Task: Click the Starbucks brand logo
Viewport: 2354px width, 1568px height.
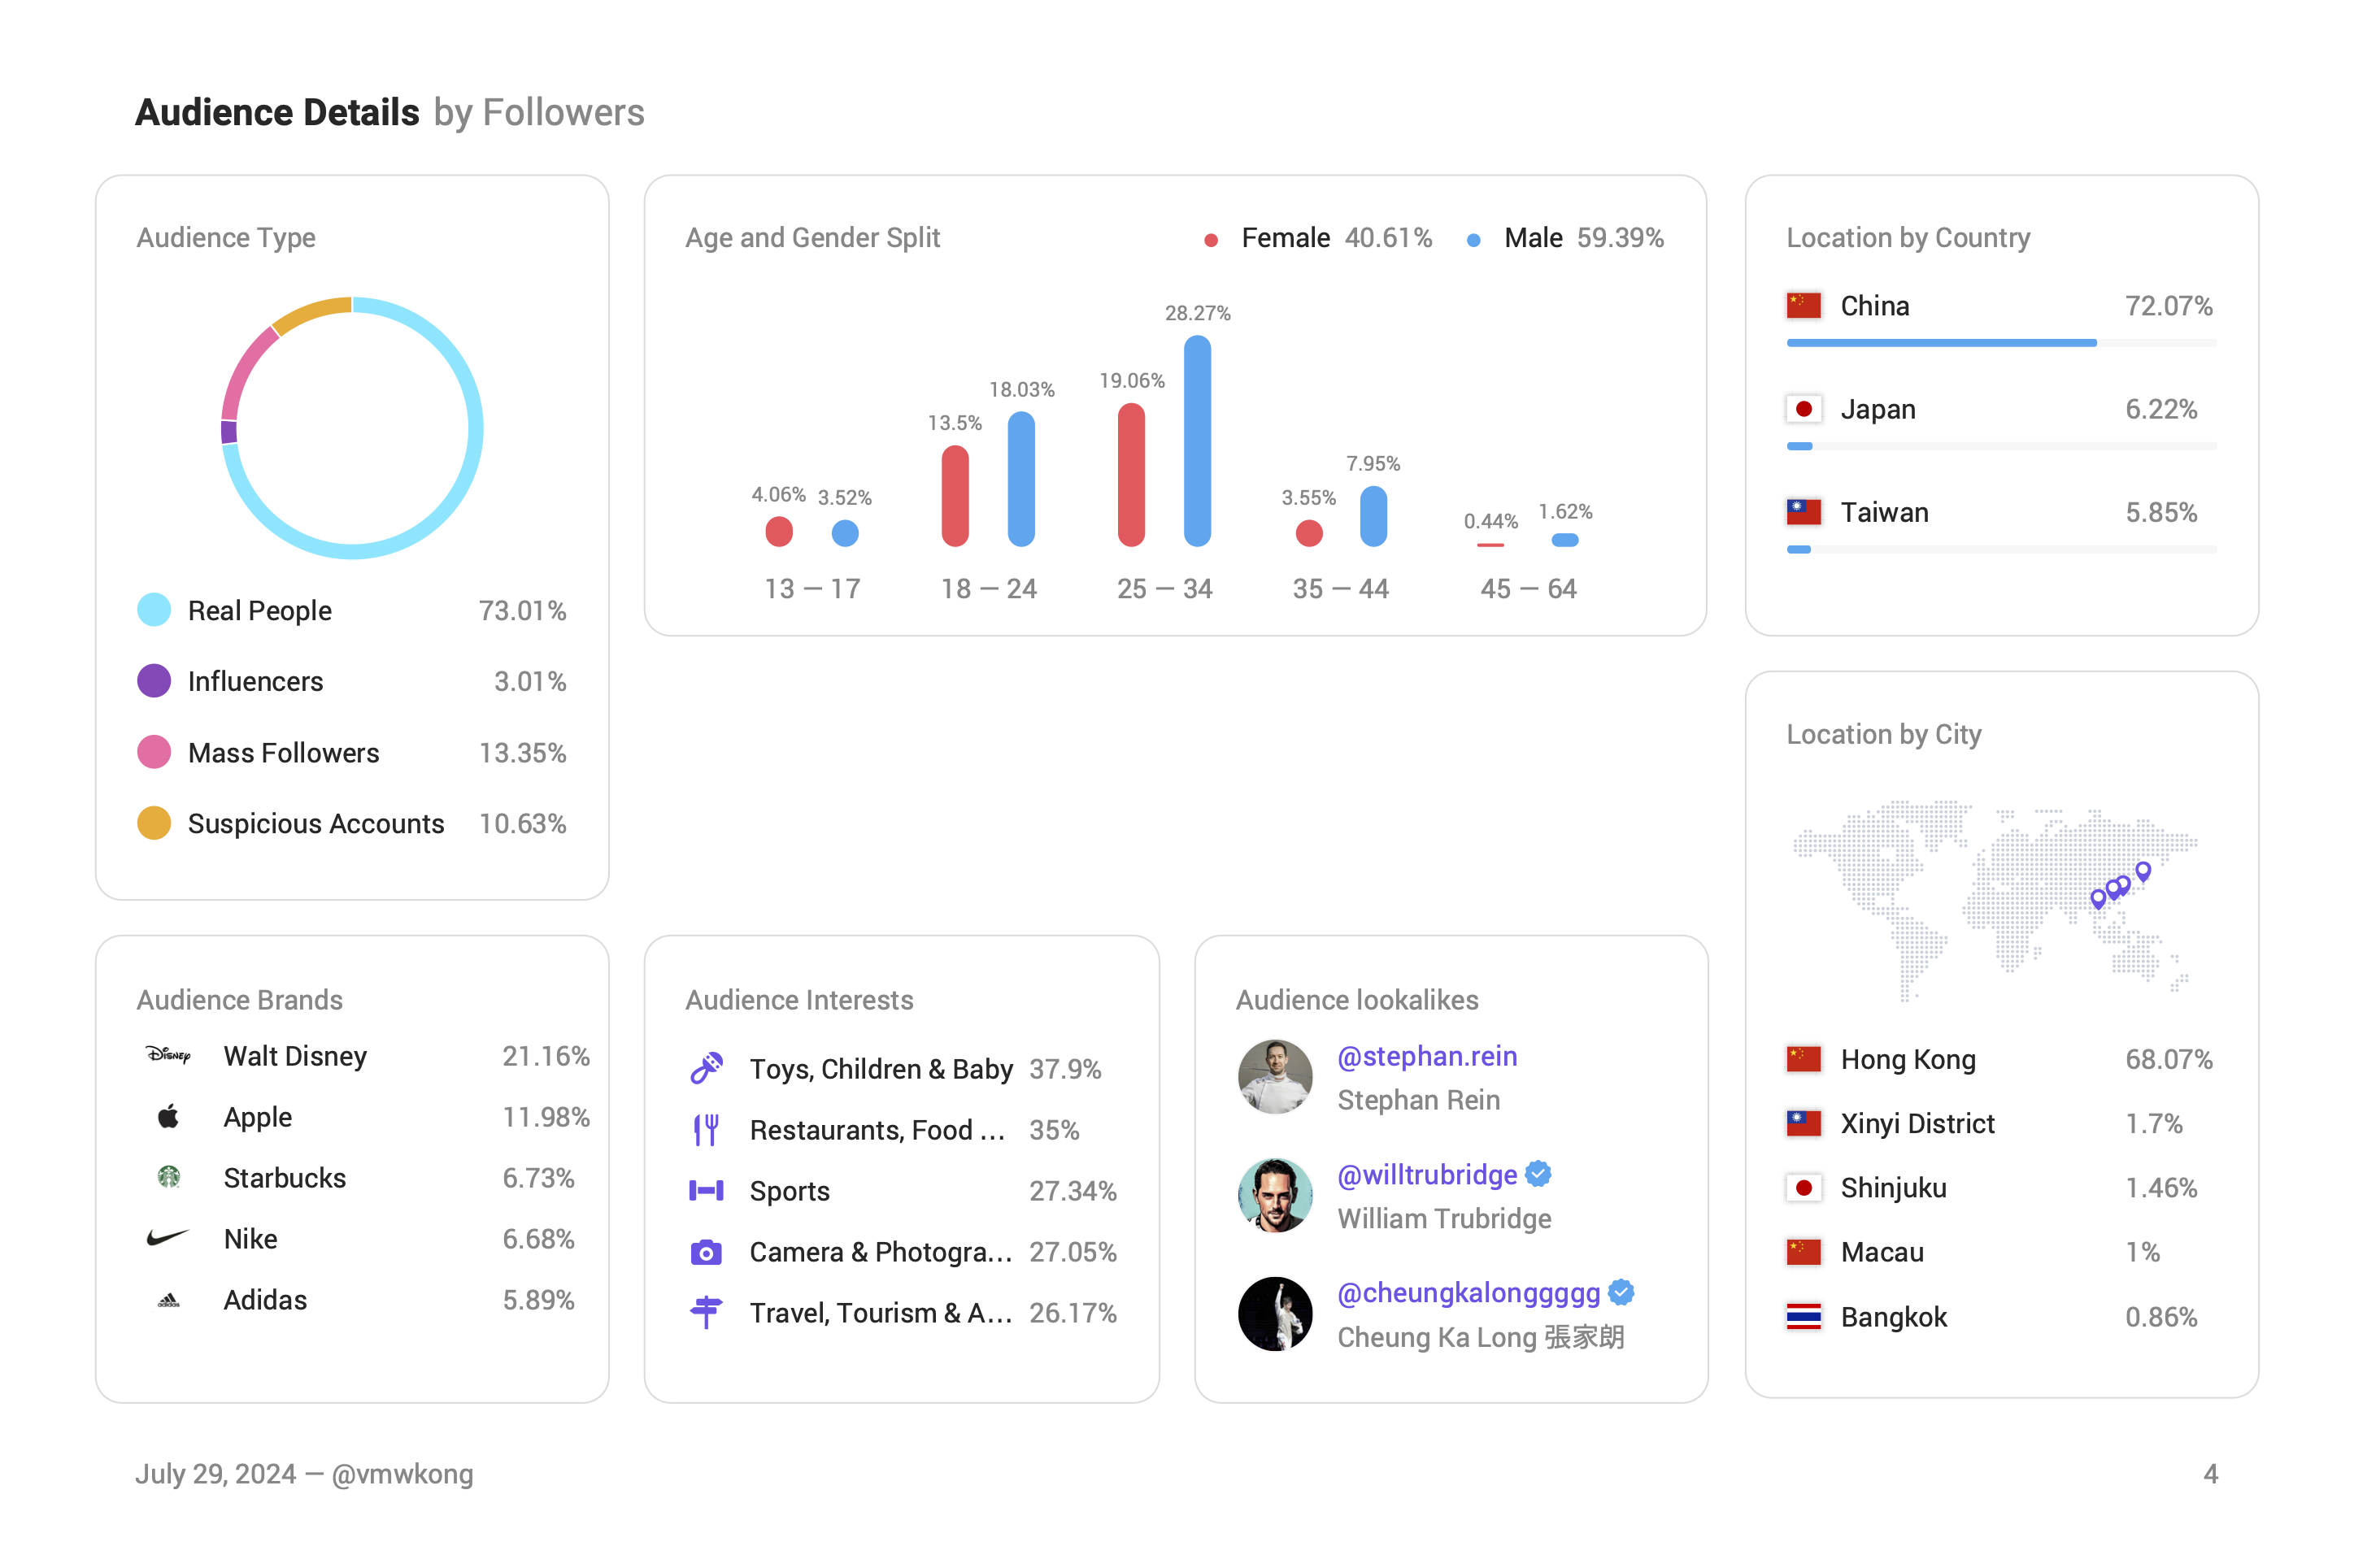Action: (x=168, y=1177)
